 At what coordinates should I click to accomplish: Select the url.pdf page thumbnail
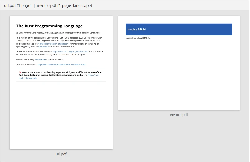click(x=61, y=83)
